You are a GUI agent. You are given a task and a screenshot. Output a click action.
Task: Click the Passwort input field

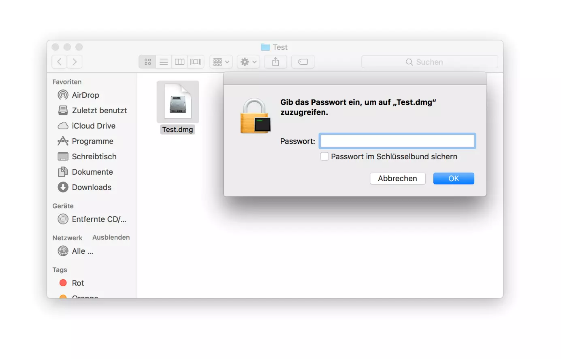pyautogui.click(x=397, y=141)
